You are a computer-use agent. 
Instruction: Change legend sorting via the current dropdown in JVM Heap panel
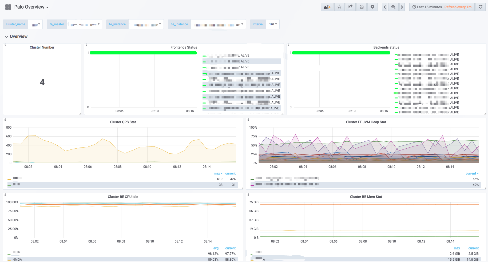click(x=472, y=173)
